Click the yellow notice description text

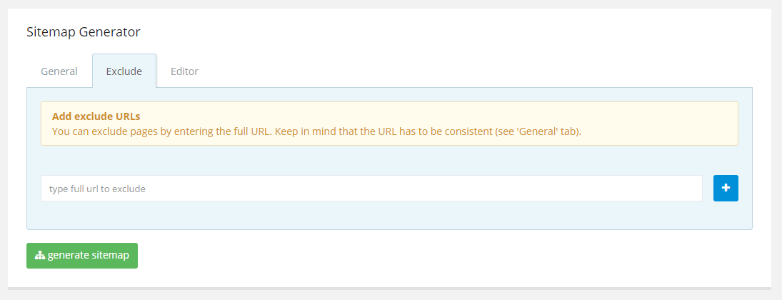tap(316, 132)
